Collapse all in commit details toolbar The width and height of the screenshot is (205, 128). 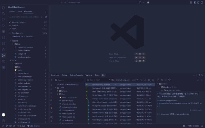click(202, 80)
